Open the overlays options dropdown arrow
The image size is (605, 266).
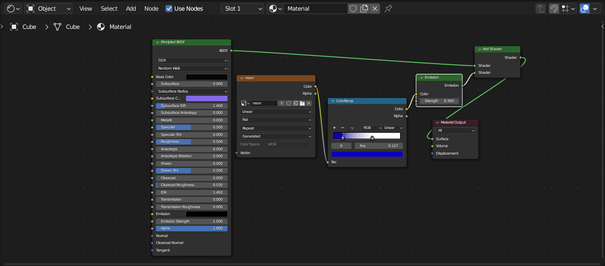(x=595, y=9)
